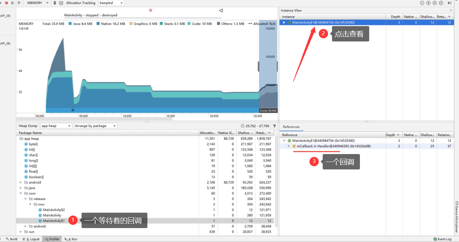Open the app heap dropdown
The height and width of the screenshot is (242, 459).
(56, 126)
